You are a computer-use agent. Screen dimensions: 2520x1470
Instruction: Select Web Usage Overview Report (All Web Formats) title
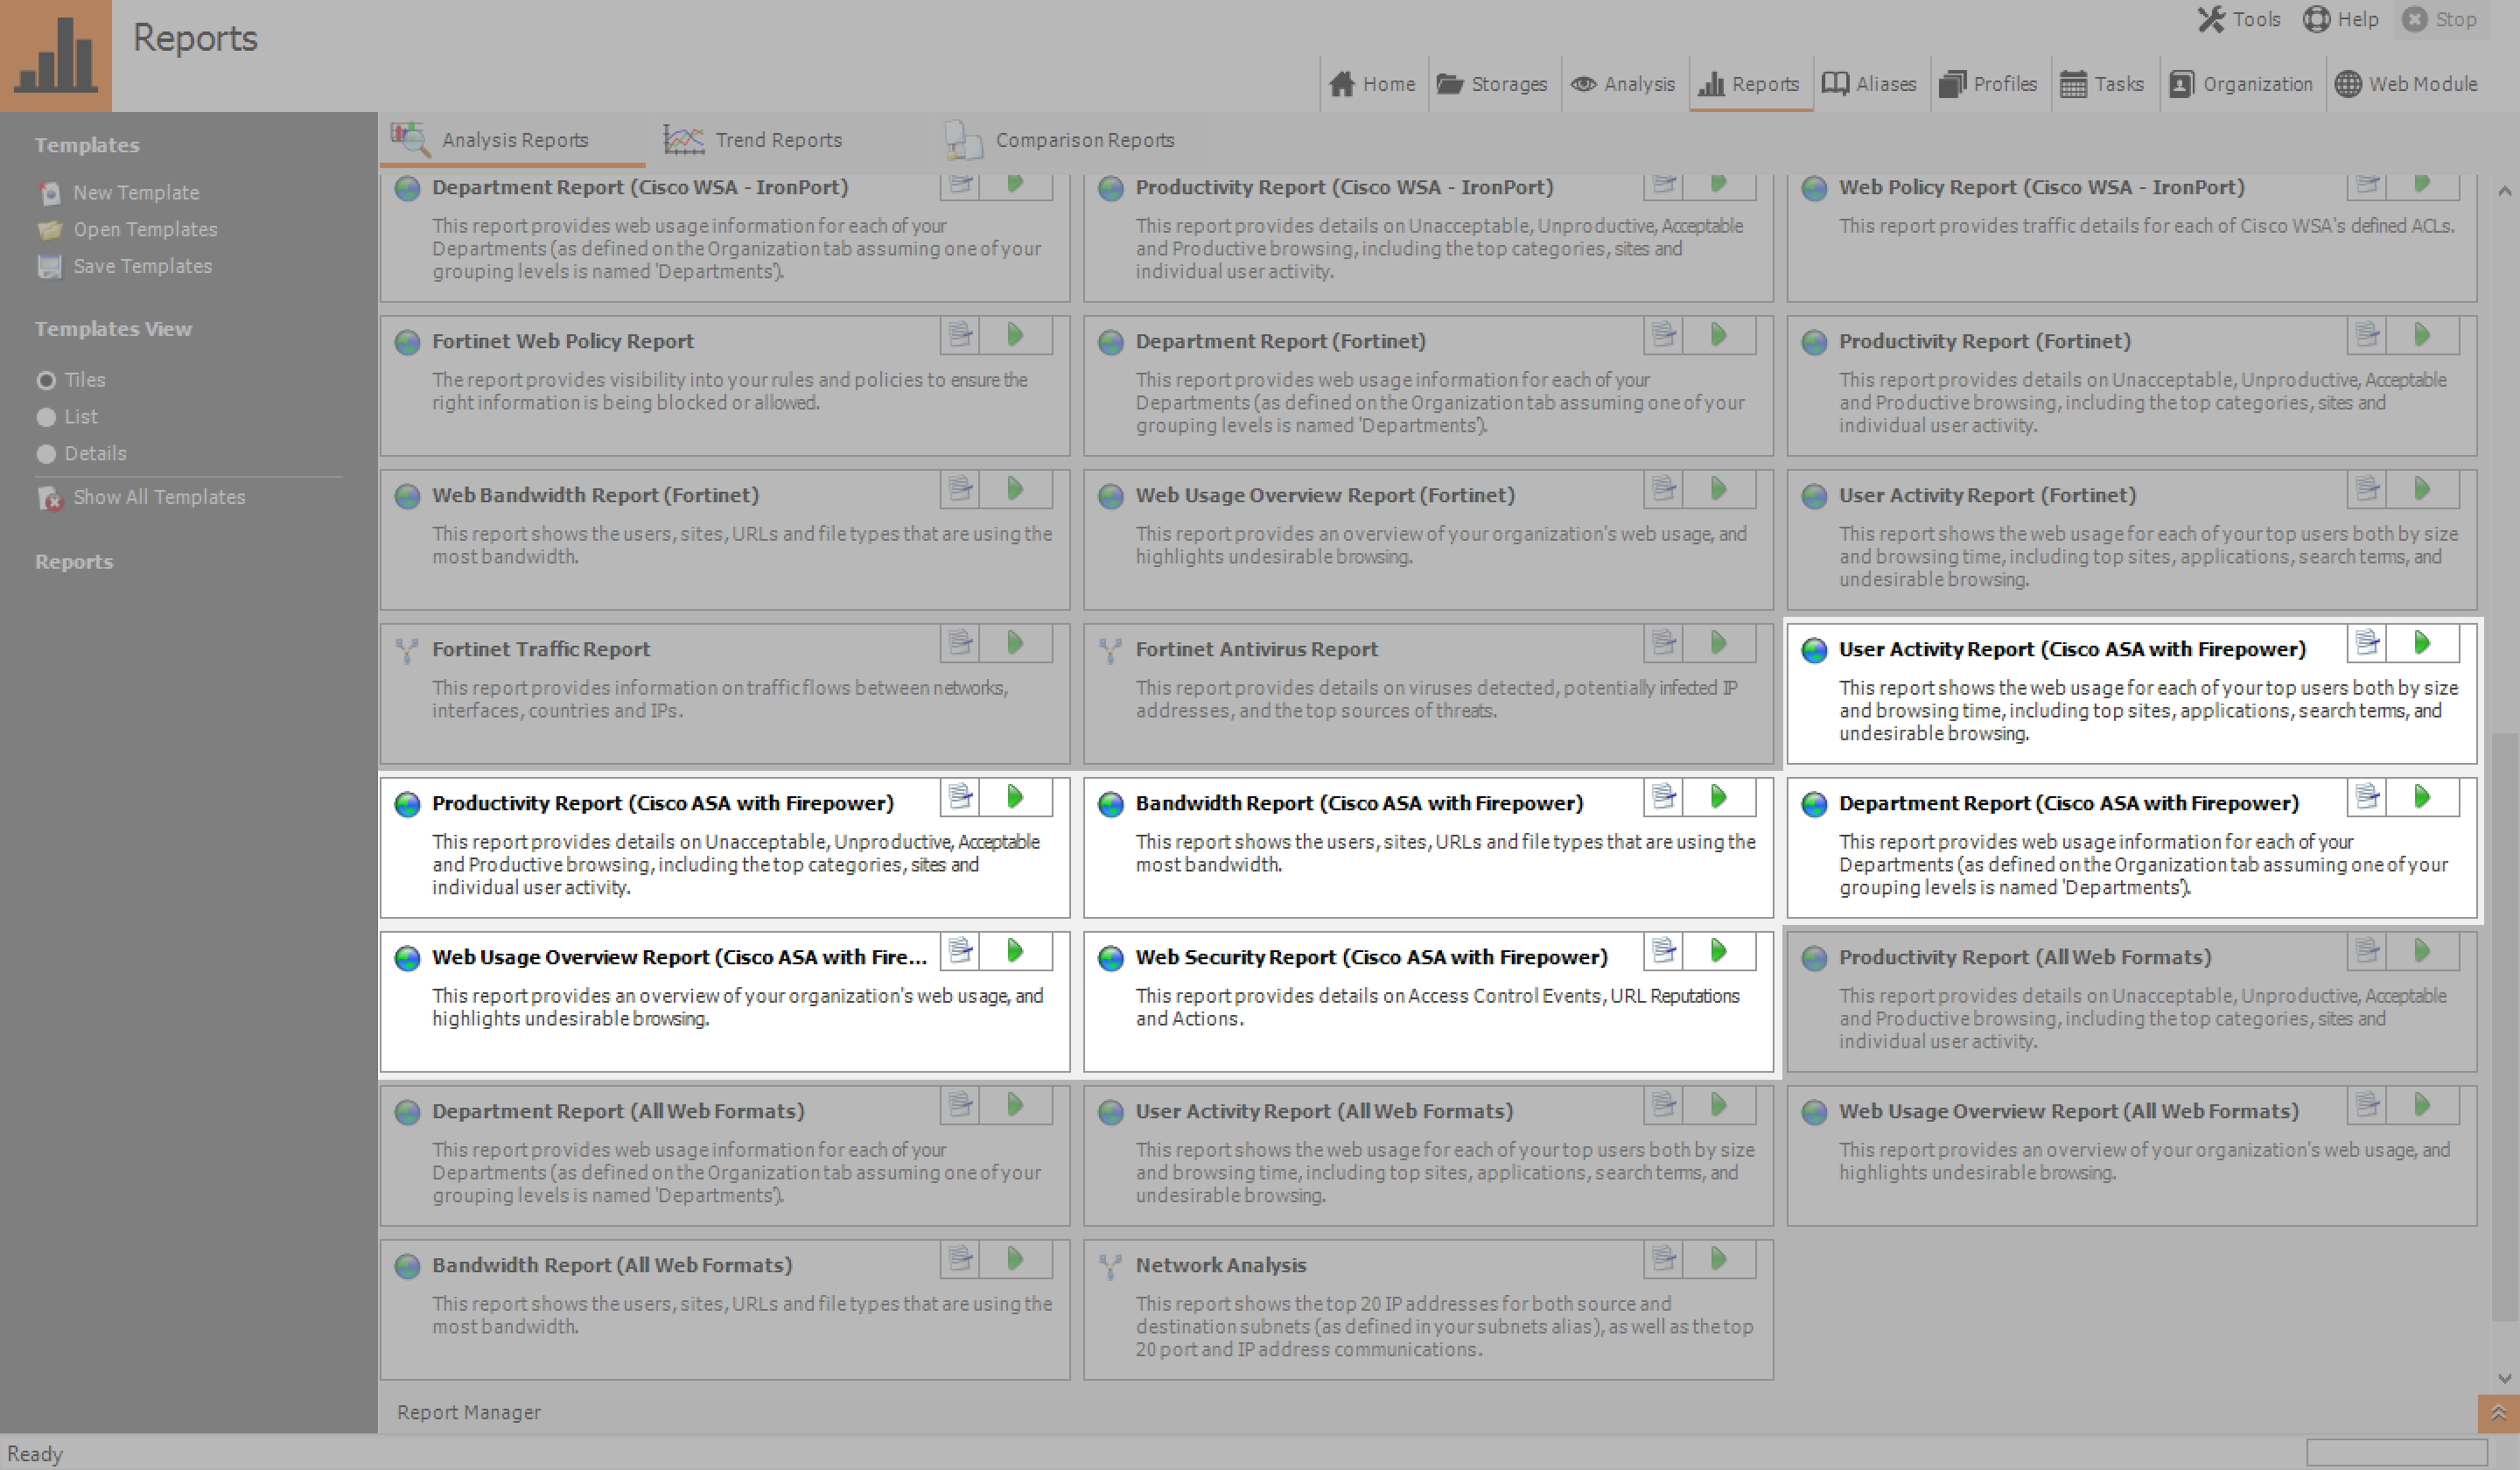(2068, 1111)
